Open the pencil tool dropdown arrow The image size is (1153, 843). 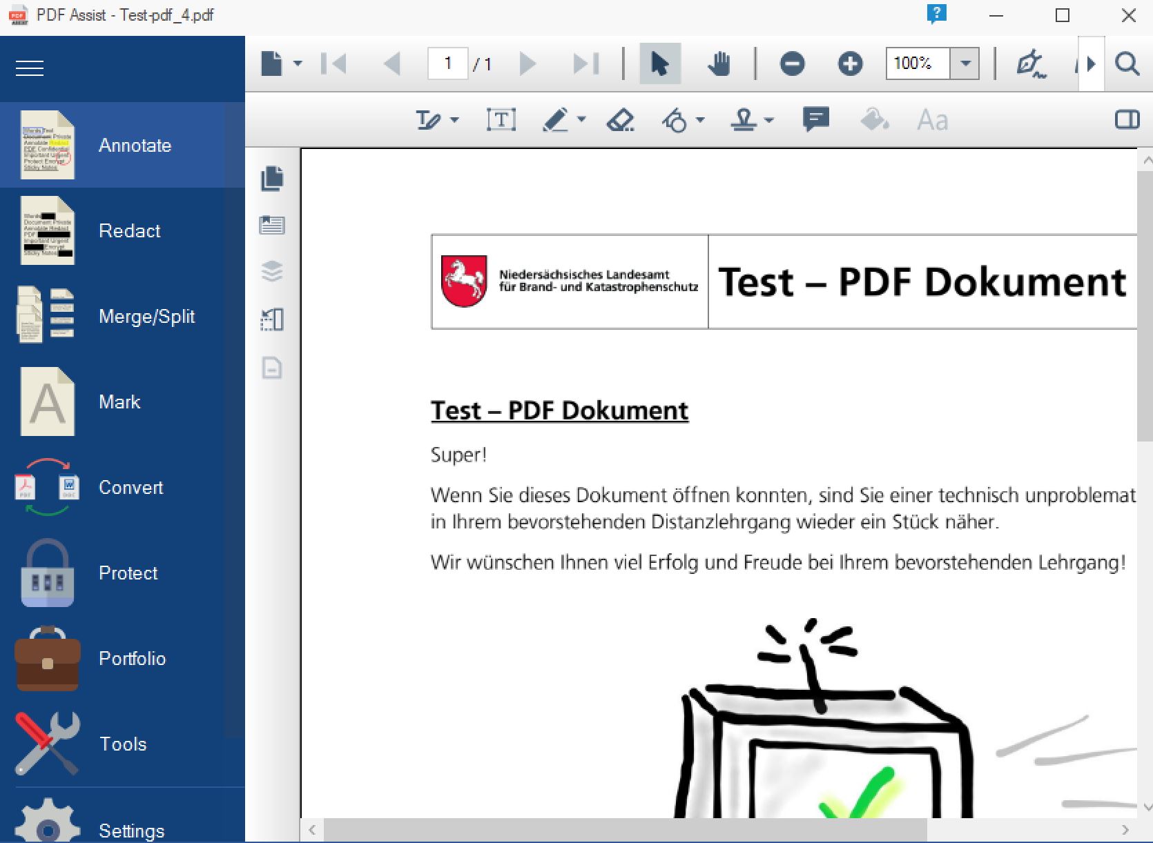pos(581,120)
